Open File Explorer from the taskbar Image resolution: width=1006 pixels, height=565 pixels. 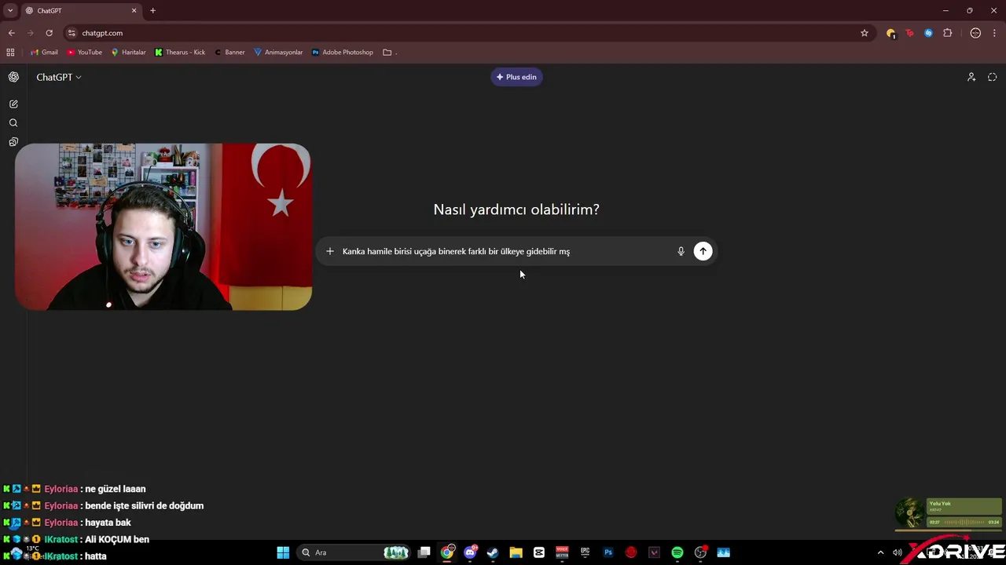pos(516,552)
